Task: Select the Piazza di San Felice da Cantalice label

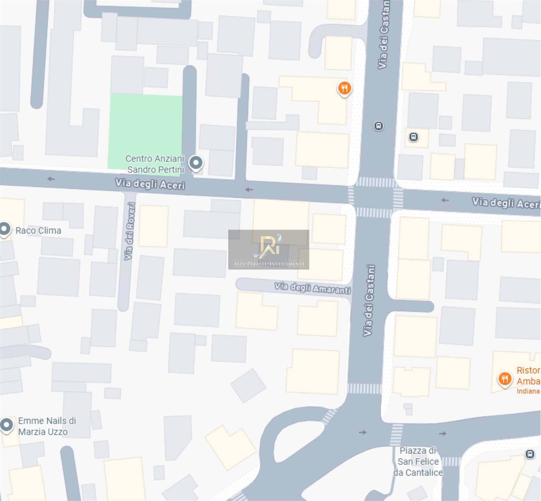Action: tap(418, 461)
